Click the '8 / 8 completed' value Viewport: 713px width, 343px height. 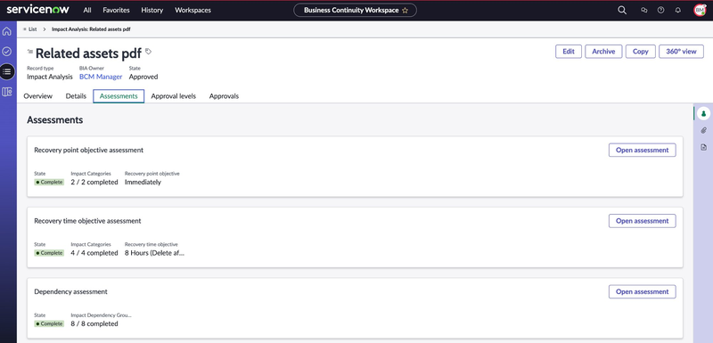tap(94, 324)
